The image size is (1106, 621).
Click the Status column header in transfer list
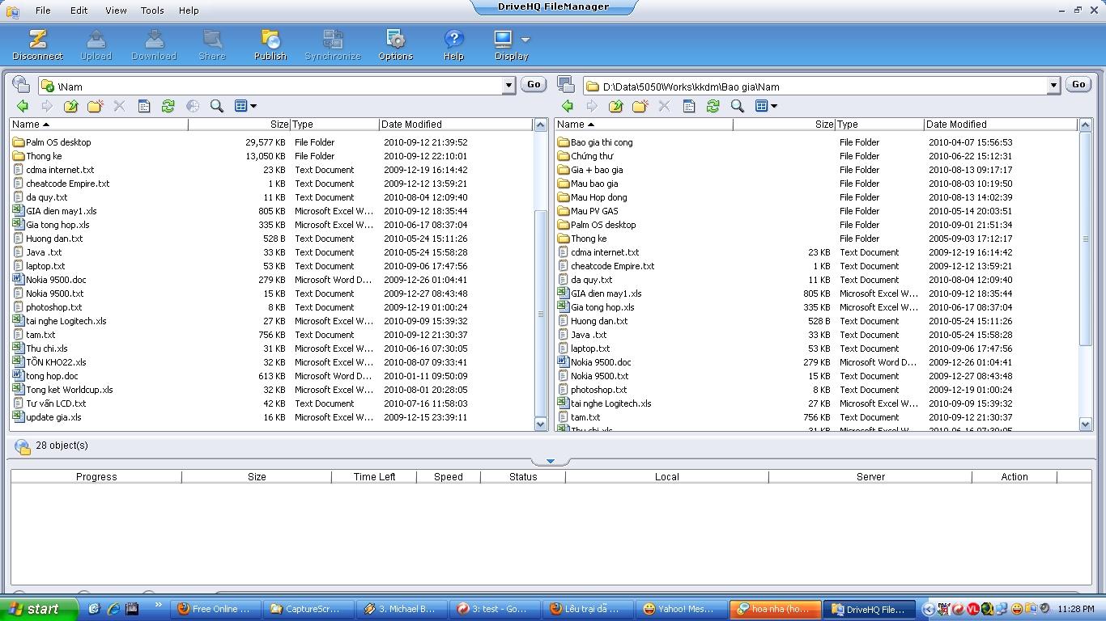523,477
